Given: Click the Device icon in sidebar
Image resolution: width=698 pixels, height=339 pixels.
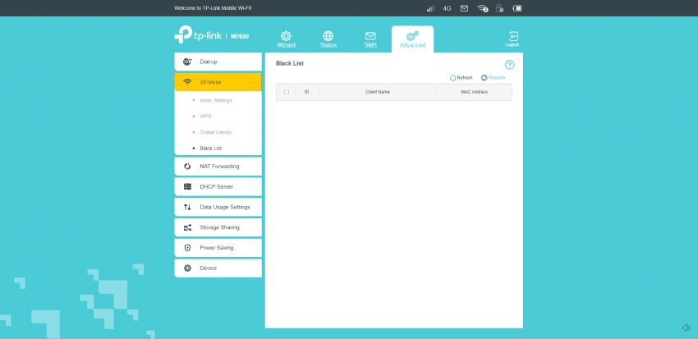Looking at the screenshot, I should point(187,268).
